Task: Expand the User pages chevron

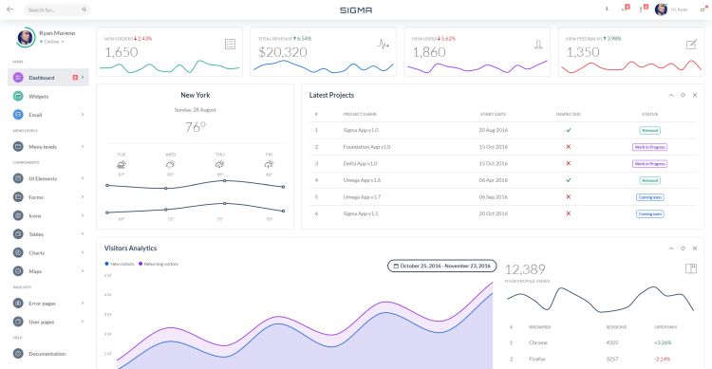Action: point(83,322)
